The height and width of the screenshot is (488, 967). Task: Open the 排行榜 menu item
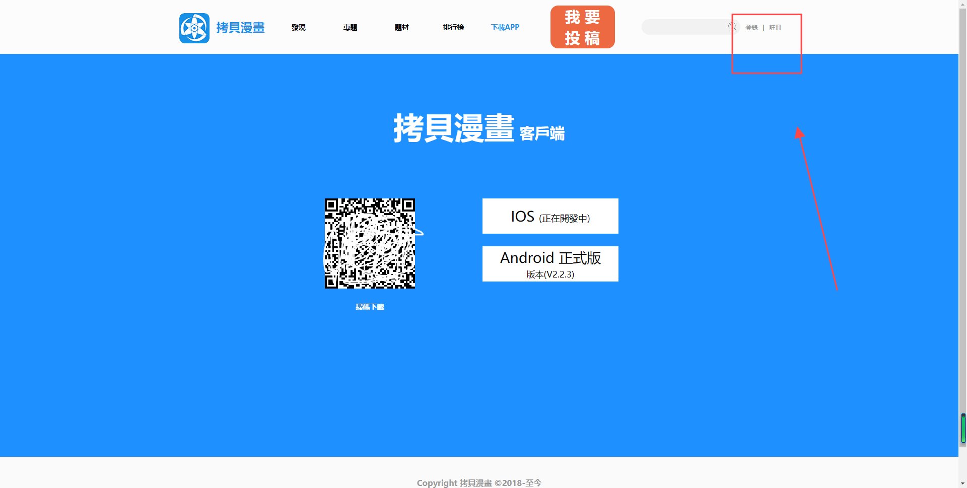[453, 27]
